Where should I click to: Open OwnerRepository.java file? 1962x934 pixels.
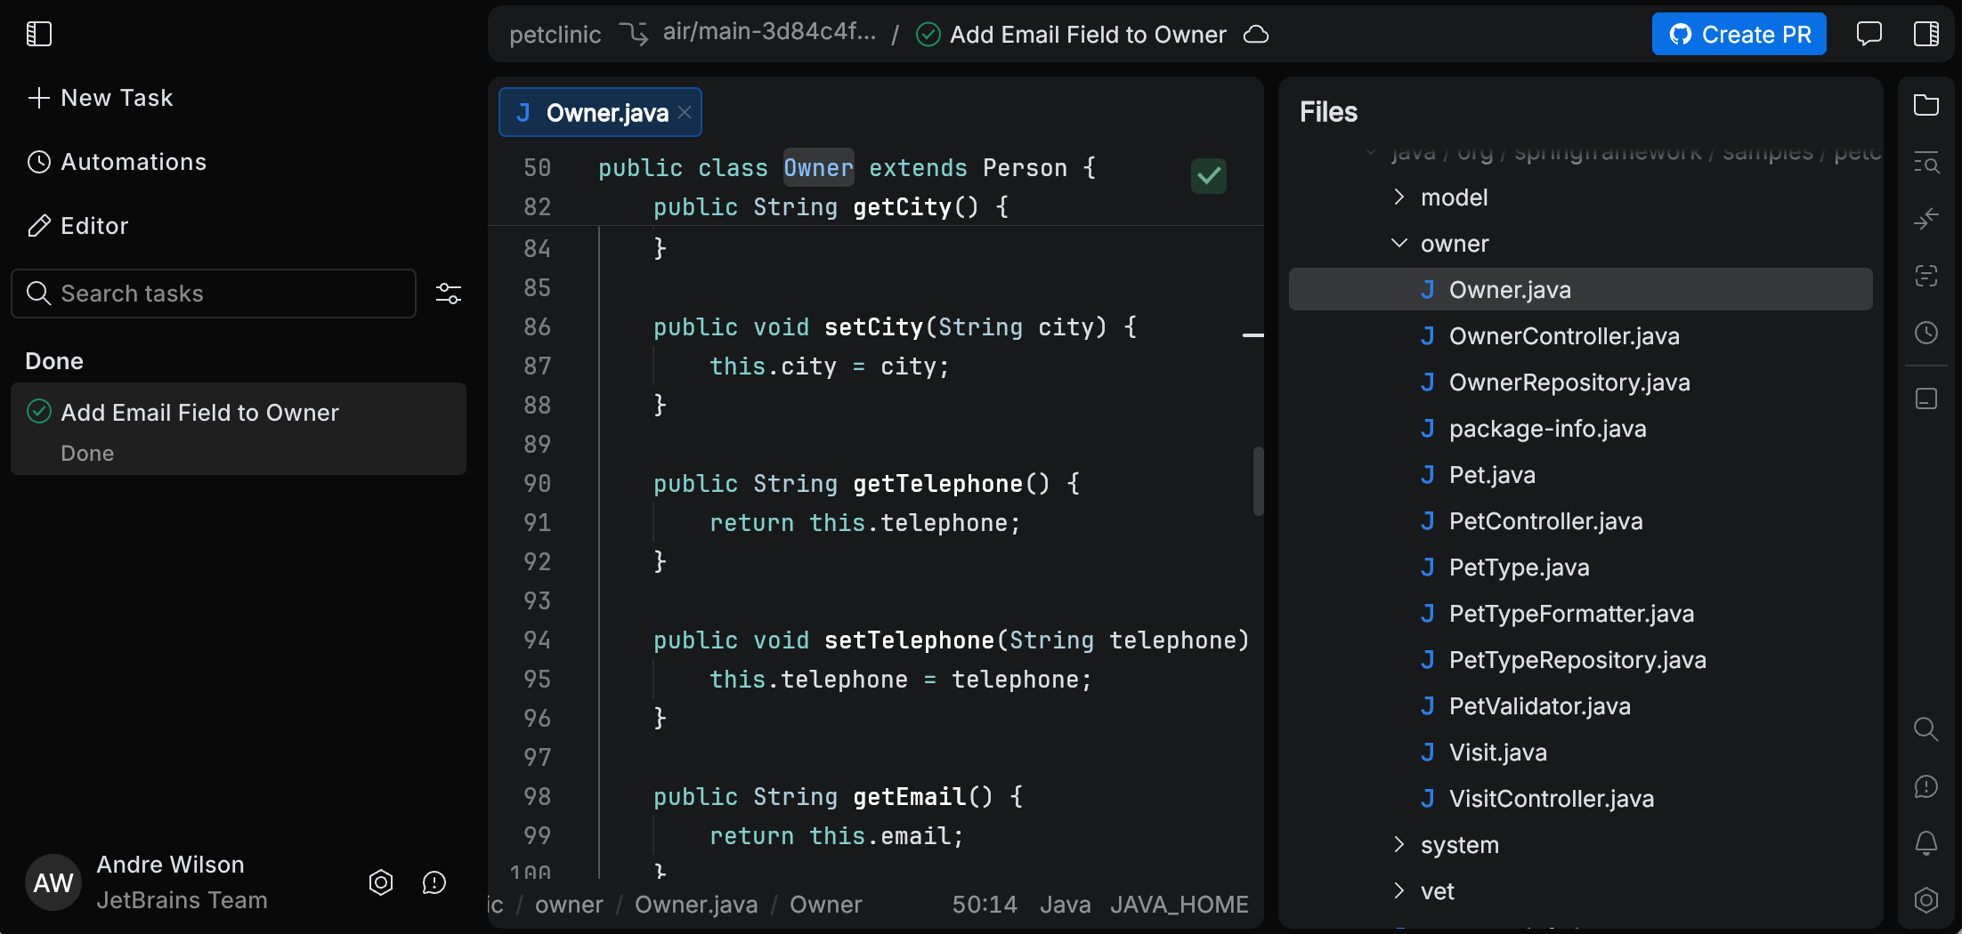(1569, 382)
